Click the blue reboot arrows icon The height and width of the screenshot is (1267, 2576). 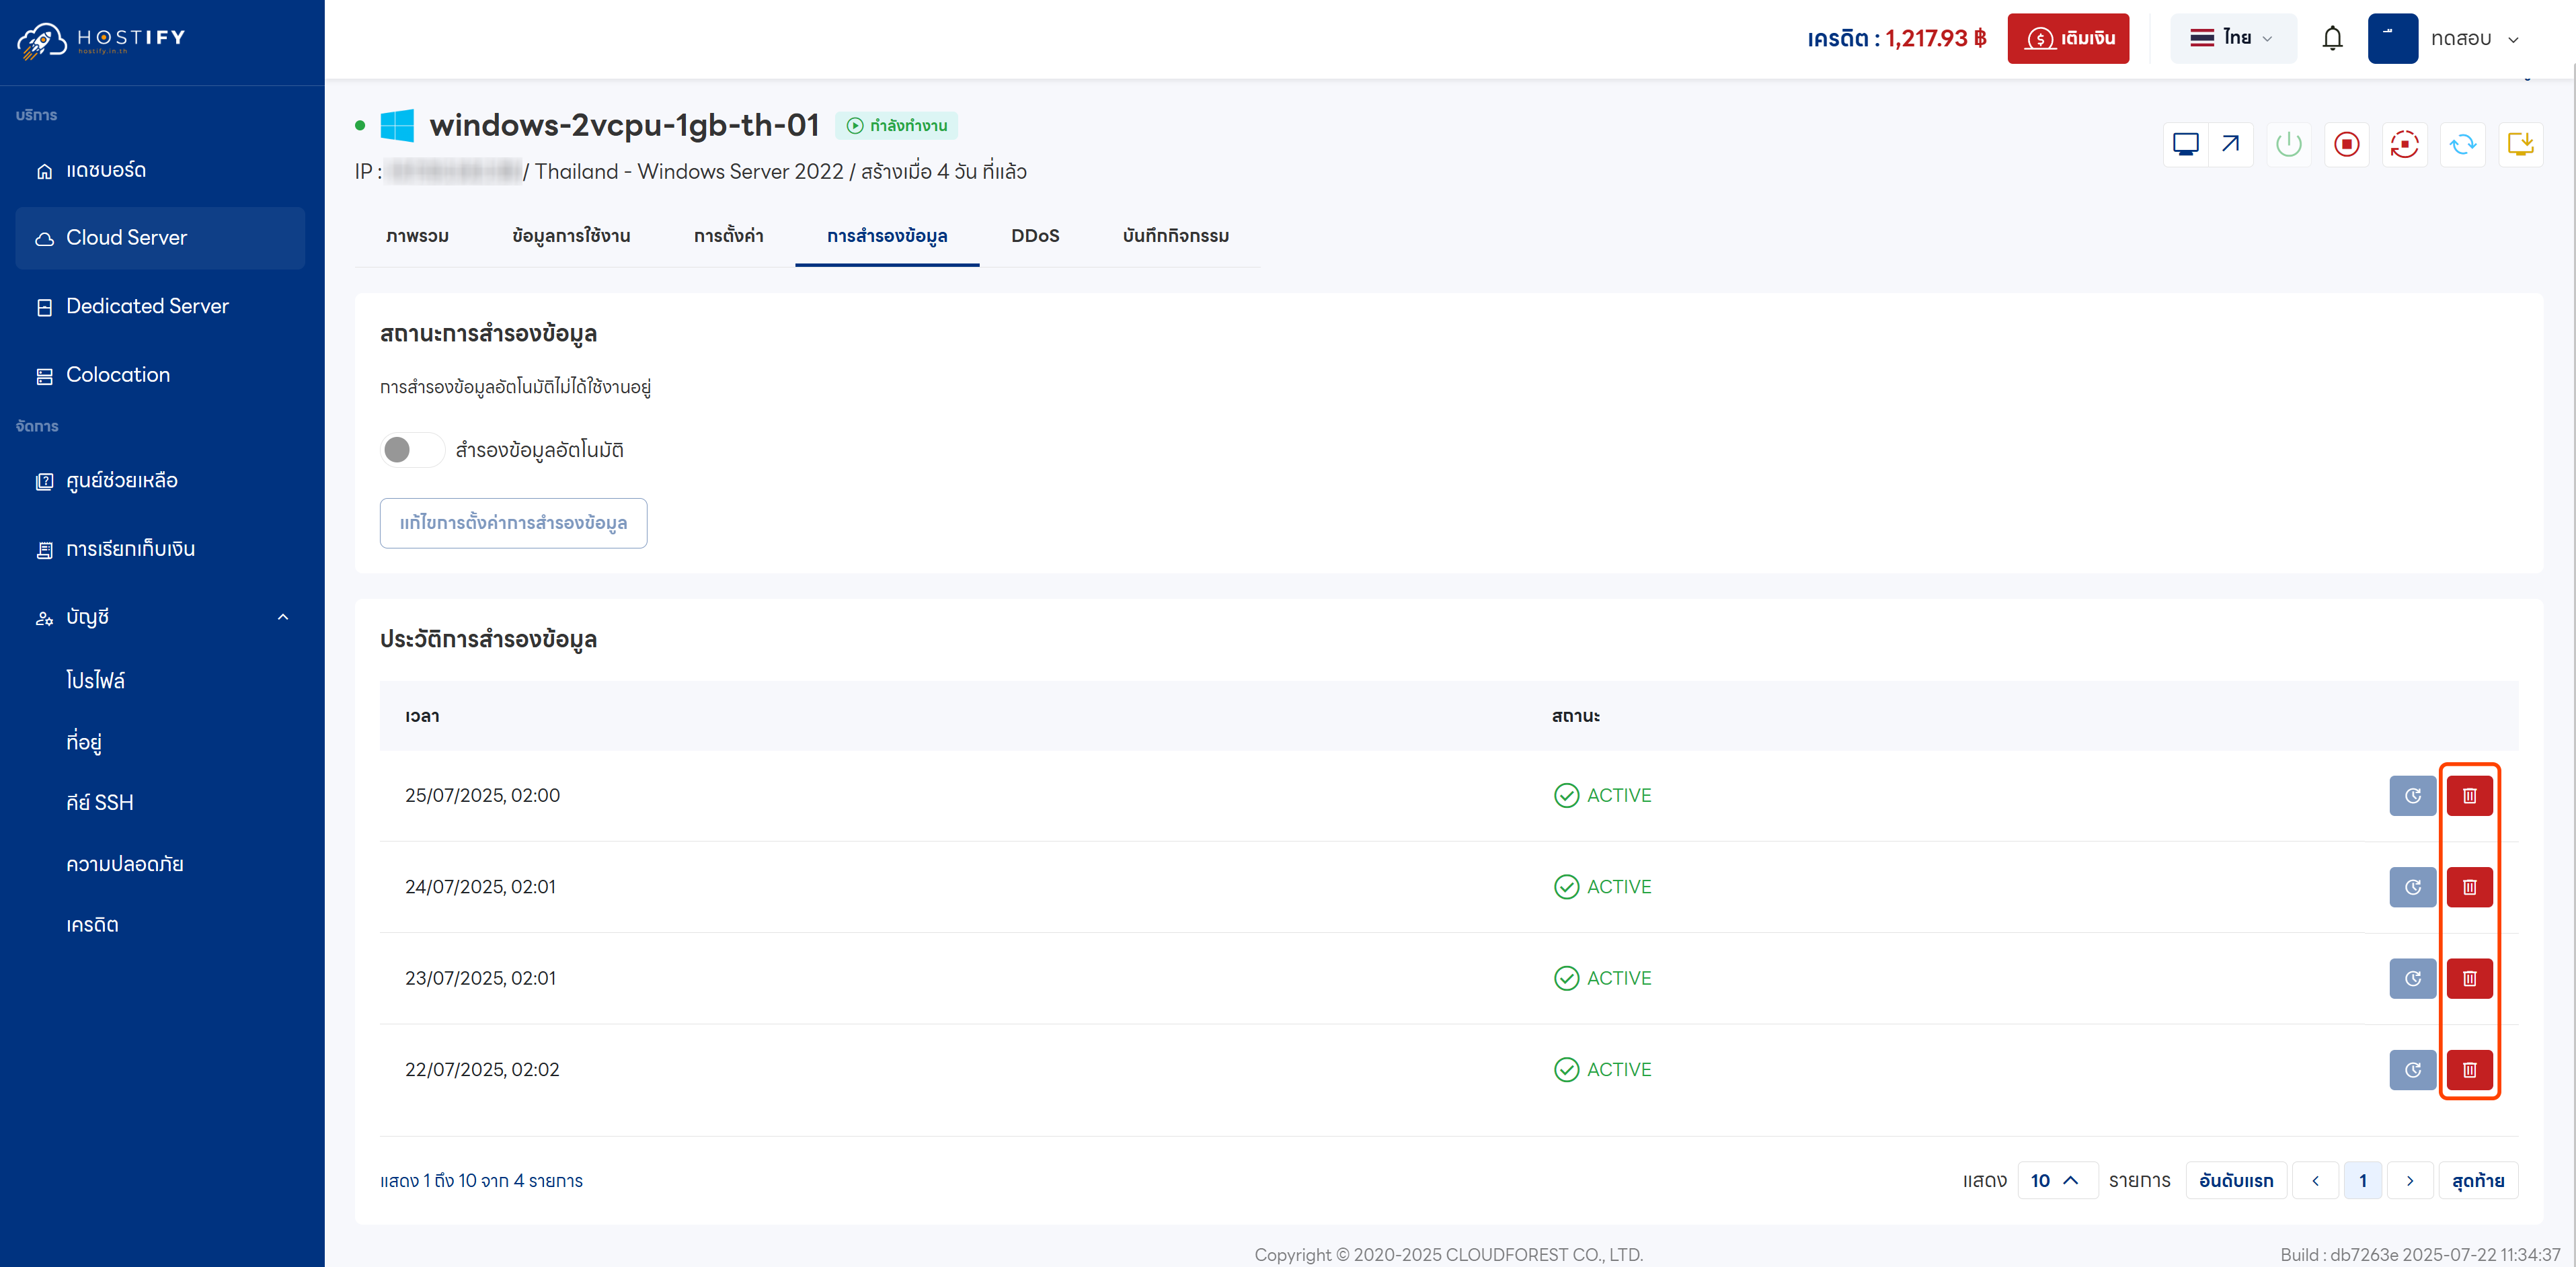(2462, 145)
